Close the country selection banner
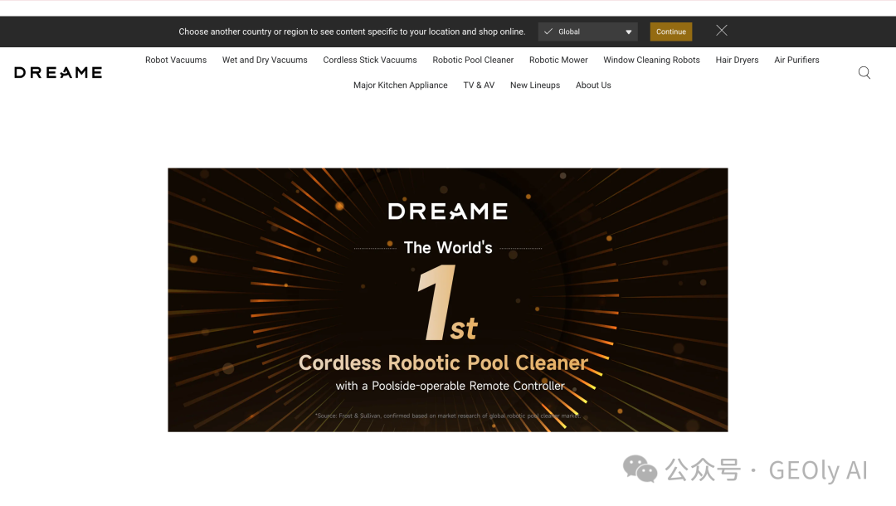The image size is (896, 506). (x=722, y=31)
